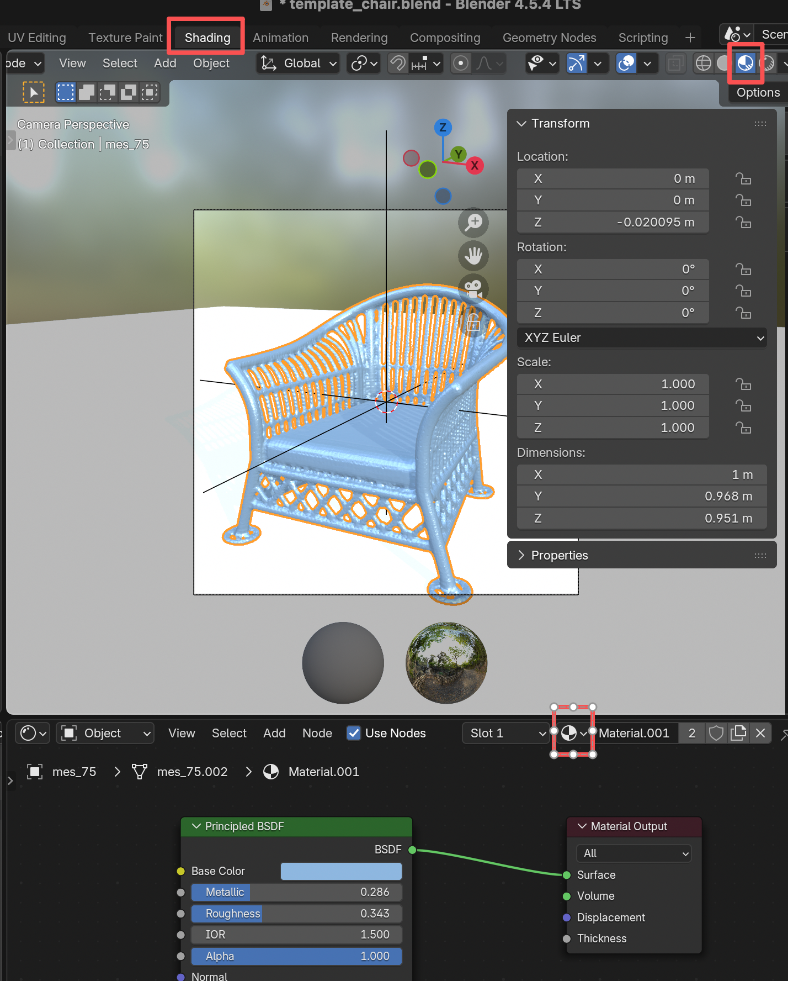Viewport: 788px width, 981px height.
Task: Click the Options button in viewport header
Action: tap(758, 93)
